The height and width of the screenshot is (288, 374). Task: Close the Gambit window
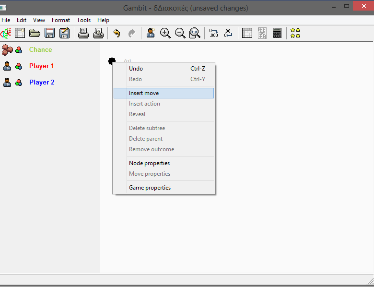363,6
